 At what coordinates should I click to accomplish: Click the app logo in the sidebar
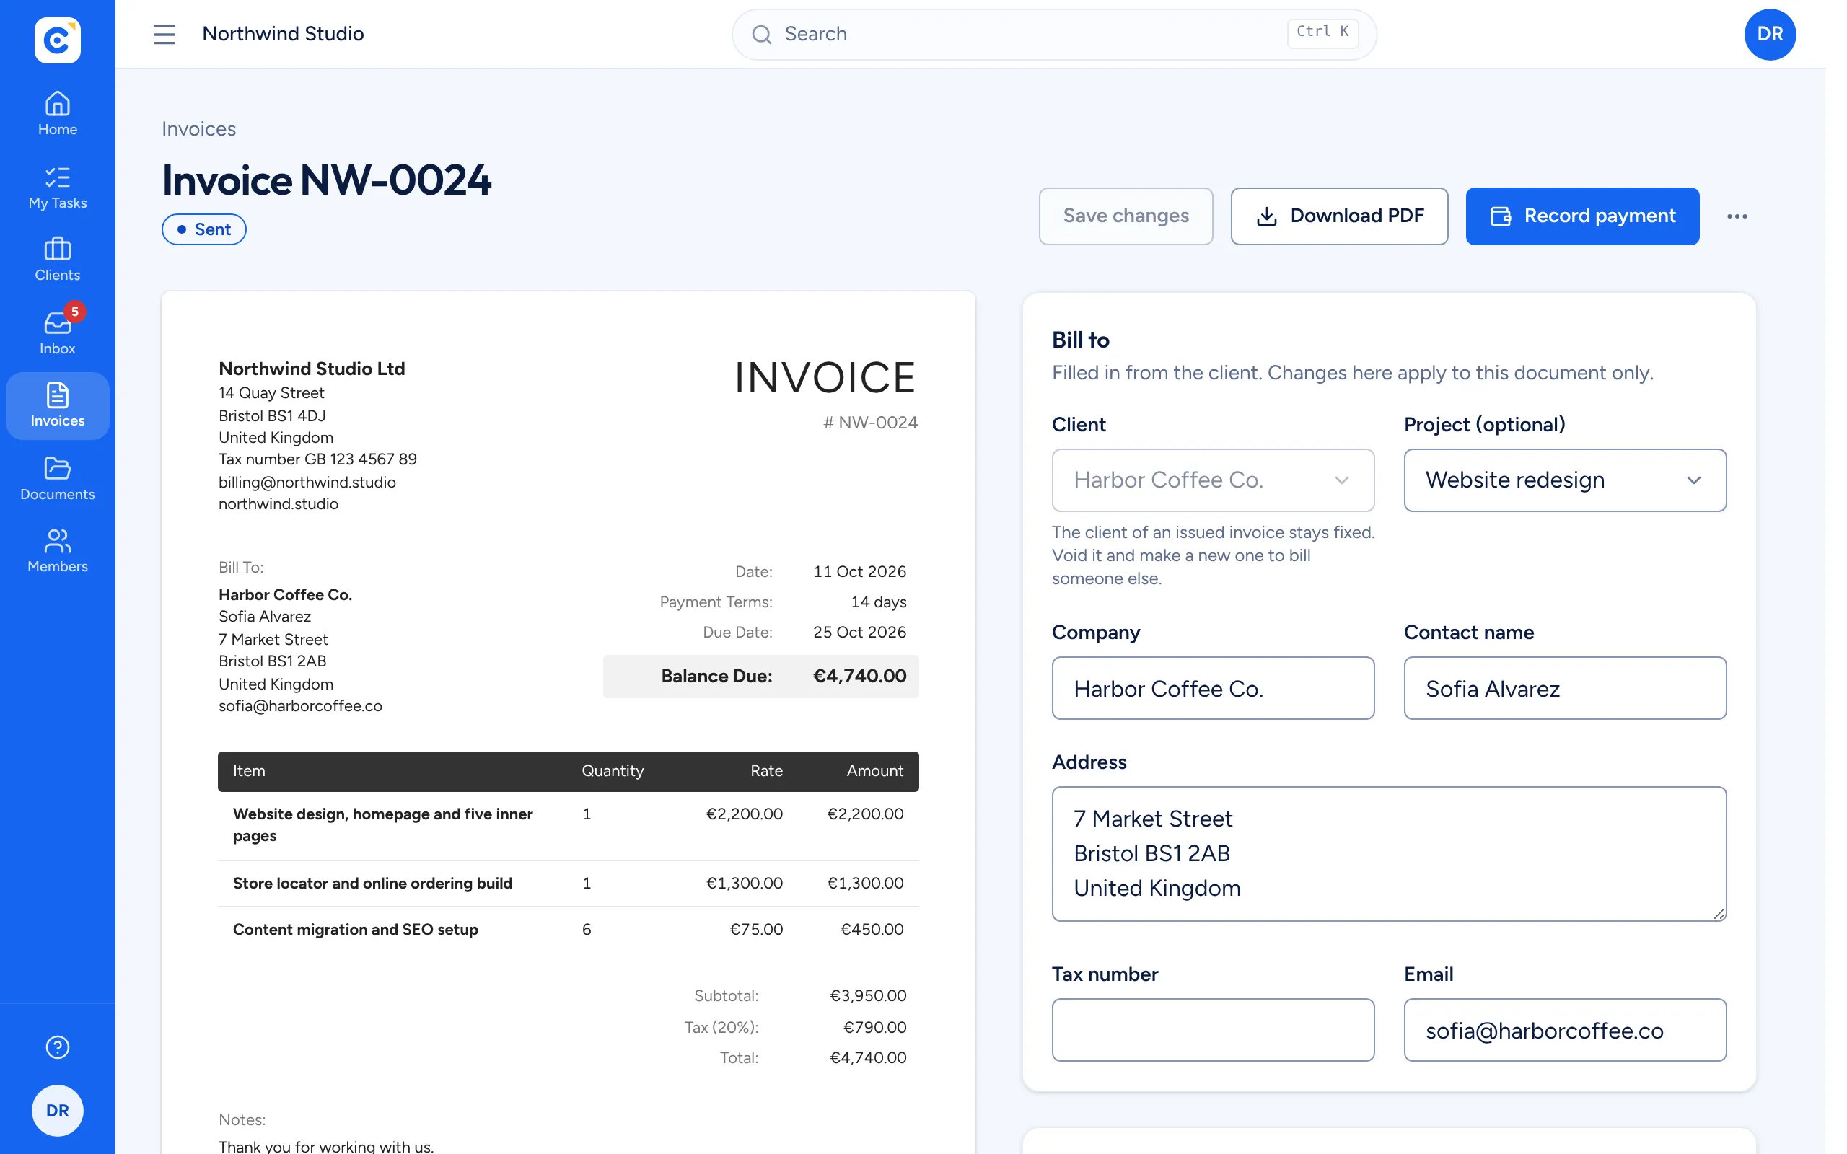57,40
